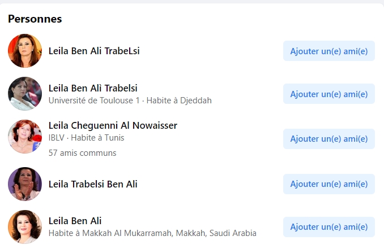Viewport: 384px width, 249px height.
Task: Open the topmost profile picture under Personnes
Action: [25, 51]
